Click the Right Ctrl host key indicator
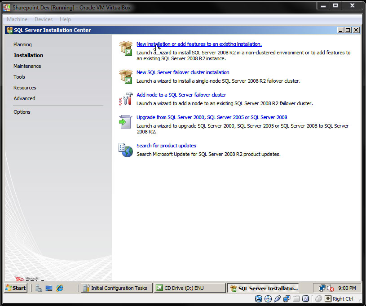The height and width of the screenshot is (306, 366). (x=339, y=299)
